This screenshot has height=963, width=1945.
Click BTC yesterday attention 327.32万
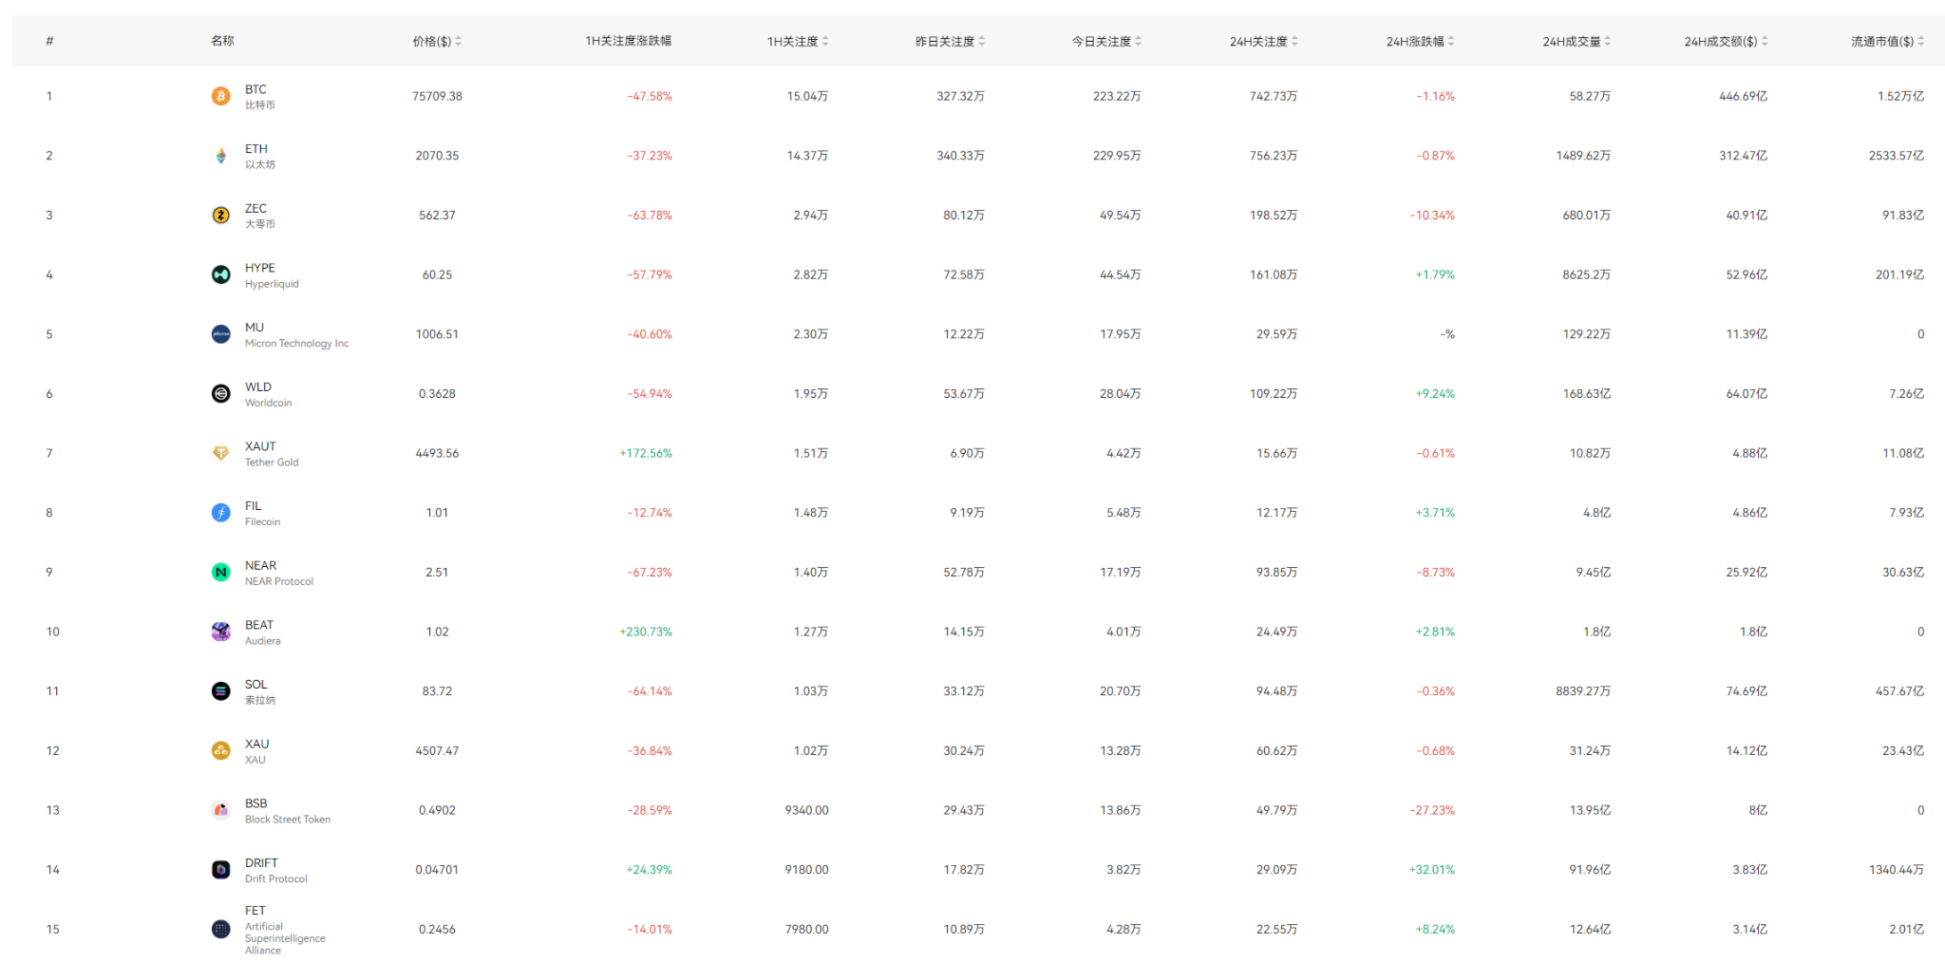point(960,96)
